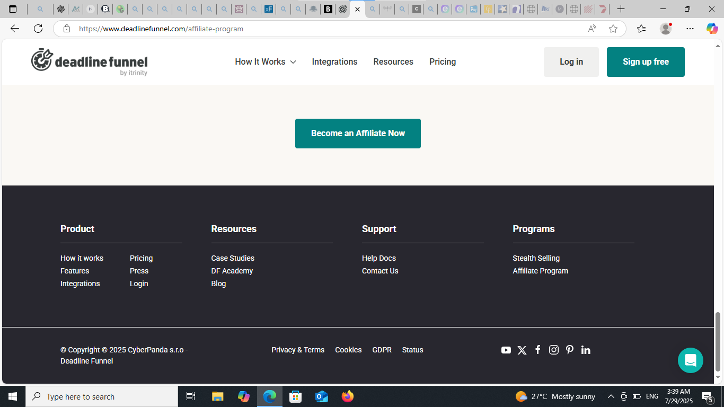This screenshot has height=407, width=724.
Task: Click the browser address bar URL
Action: pos(161,29)
